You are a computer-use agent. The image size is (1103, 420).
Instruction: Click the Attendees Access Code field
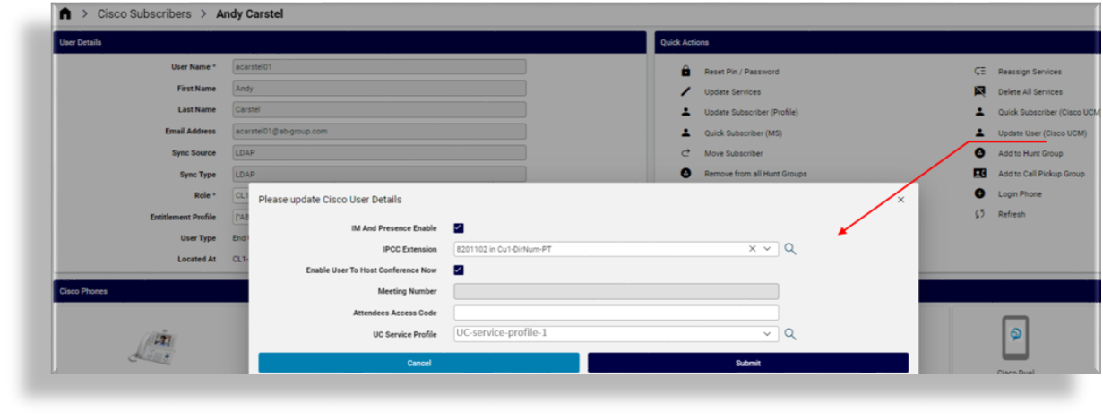616,313
